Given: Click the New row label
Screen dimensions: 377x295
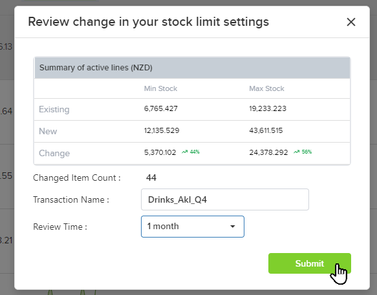Looking at the screenshot, I should click(x=48, y=131).
